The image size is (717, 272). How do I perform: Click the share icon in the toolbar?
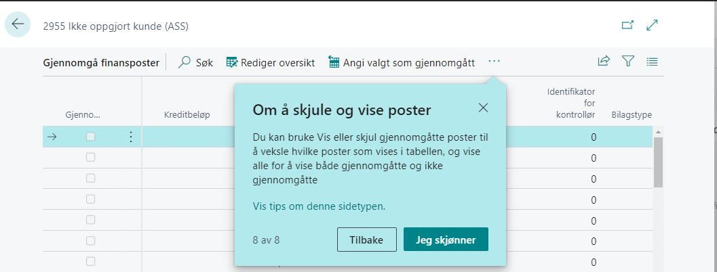(603, 62)
